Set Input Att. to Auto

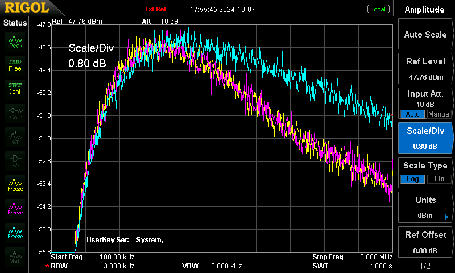[x=412, y=114]
